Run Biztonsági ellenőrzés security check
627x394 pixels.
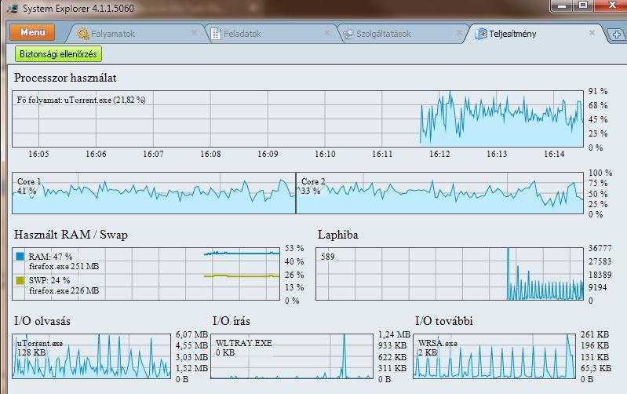coord(58,54)
